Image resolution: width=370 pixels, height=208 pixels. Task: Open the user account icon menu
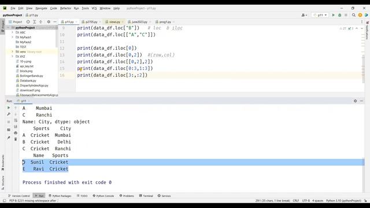pyautogui.click(x=305, y=15)
